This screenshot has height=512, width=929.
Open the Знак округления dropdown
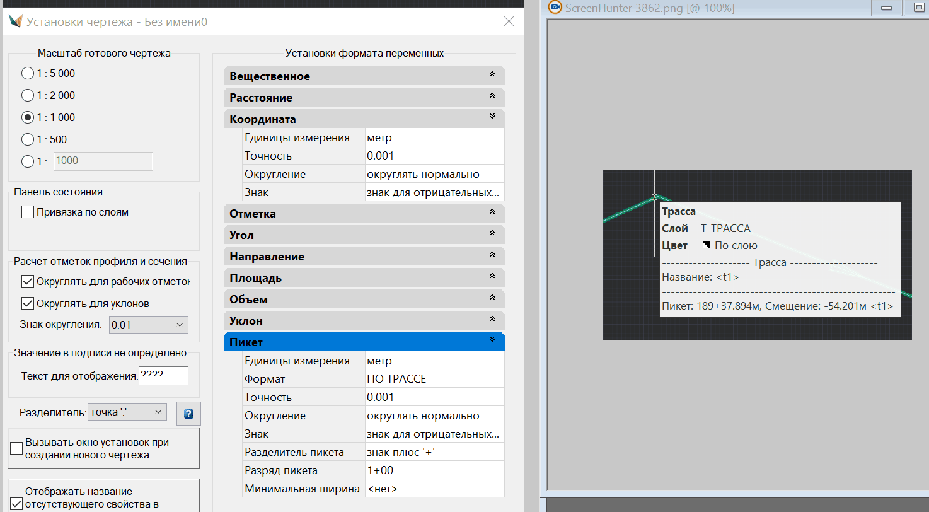(x=149, y=325)
